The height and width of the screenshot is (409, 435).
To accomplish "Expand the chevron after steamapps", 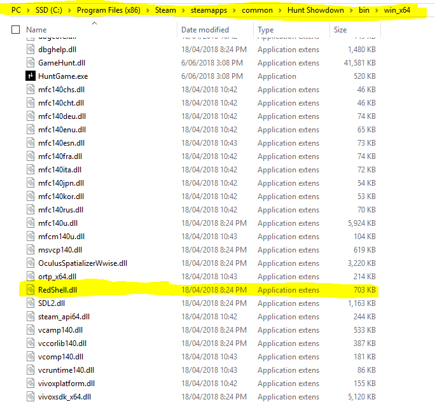I will point(235,11).
